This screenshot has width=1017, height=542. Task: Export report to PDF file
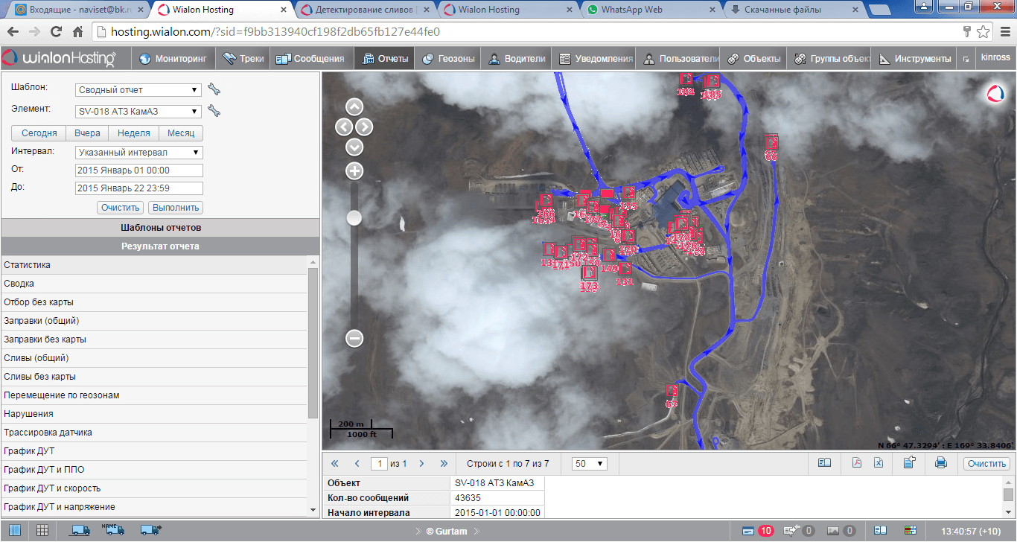tap(857, 463)
